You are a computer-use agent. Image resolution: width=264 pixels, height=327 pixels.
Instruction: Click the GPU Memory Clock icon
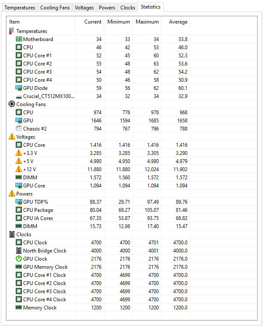(x=19, y=267)
